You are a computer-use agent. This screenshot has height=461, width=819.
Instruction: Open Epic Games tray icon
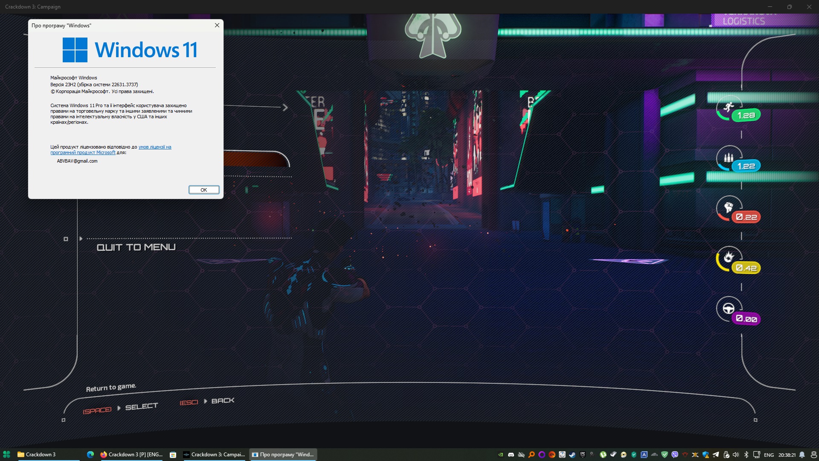point(583,455)
